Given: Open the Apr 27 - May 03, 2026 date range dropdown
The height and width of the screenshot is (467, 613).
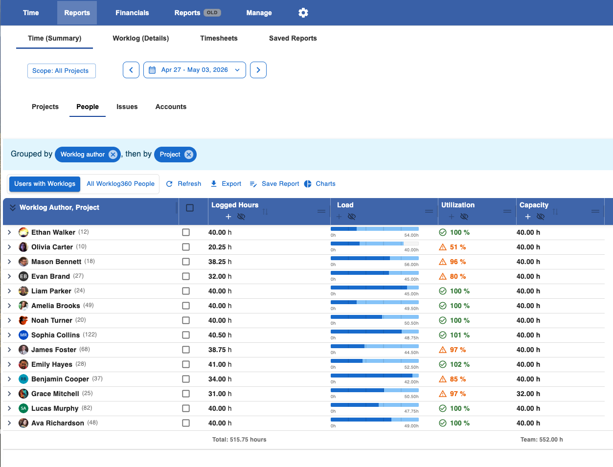Looking at the screenshot, I should point(195,70).
